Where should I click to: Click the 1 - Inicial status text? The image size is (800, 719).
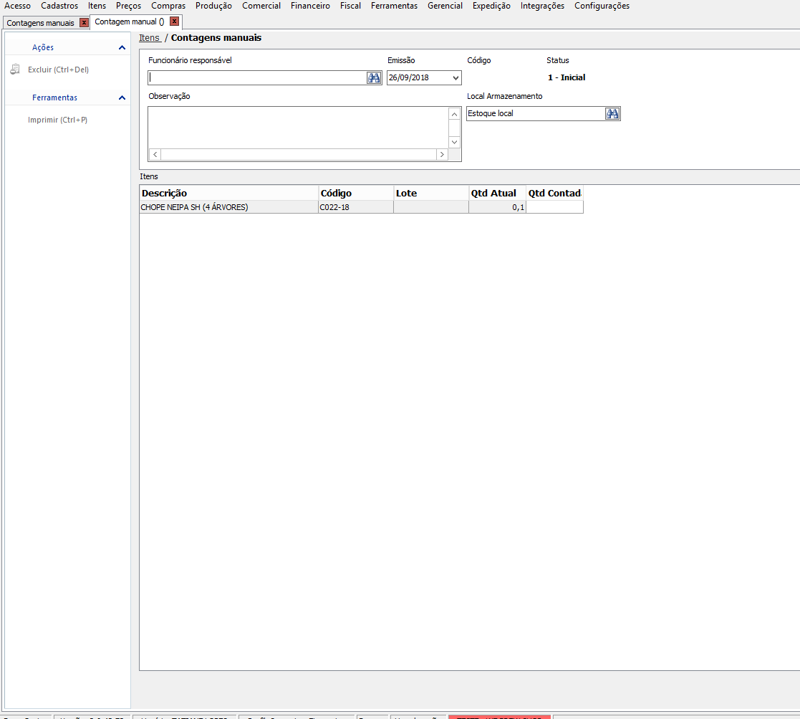(567, 77)
